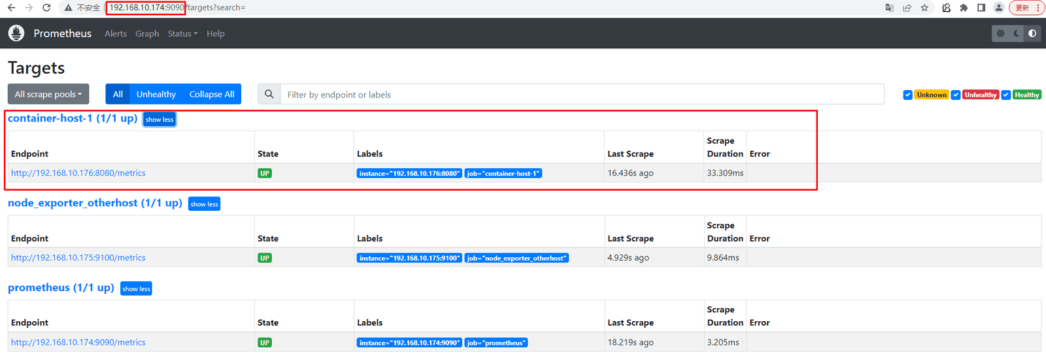Click the 4.929s ago last scrape

coord(628,257)
